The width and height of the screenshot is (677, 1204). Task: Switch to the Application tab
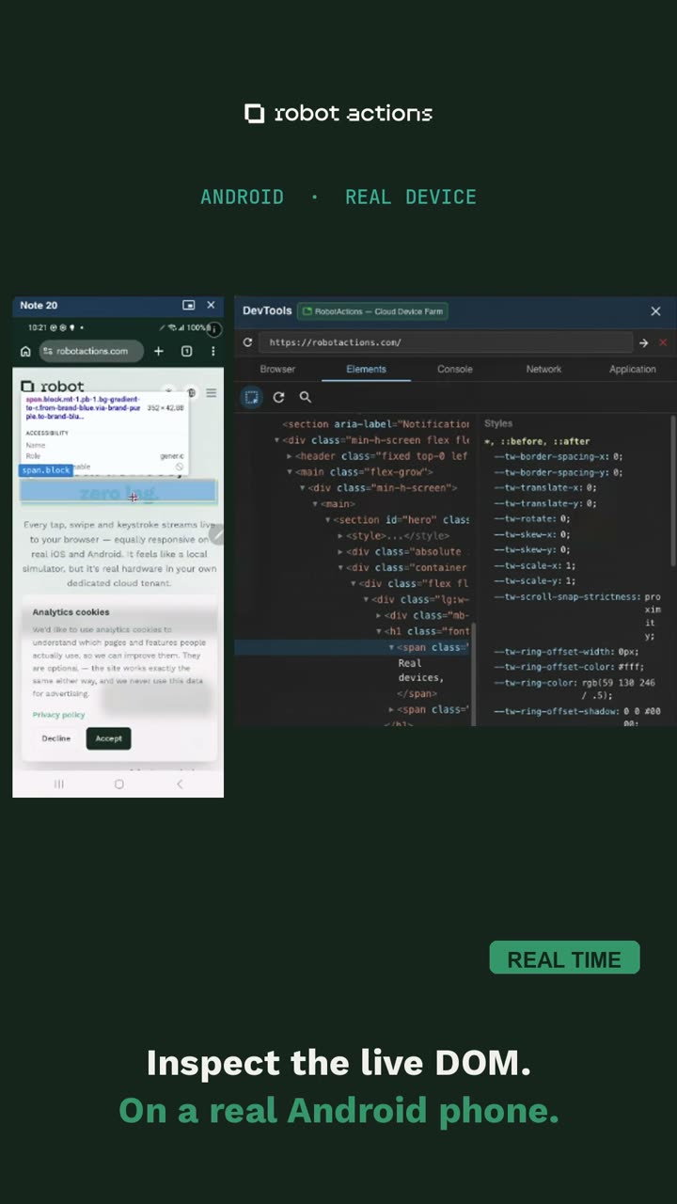[x=632, y=370]
